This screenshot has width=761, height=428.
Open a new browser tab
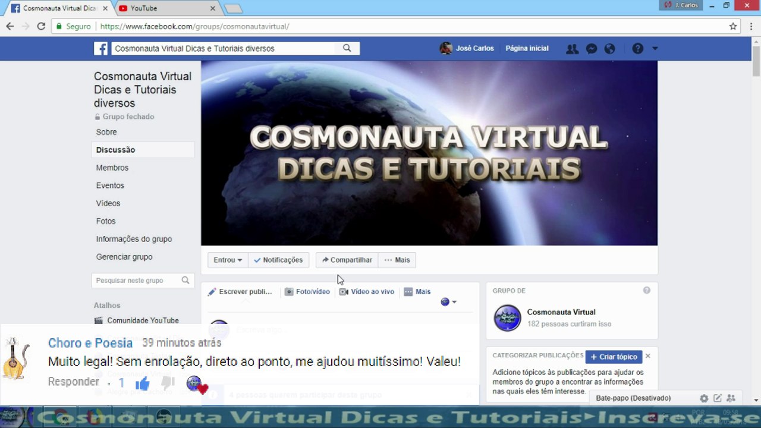coord(233,8)
